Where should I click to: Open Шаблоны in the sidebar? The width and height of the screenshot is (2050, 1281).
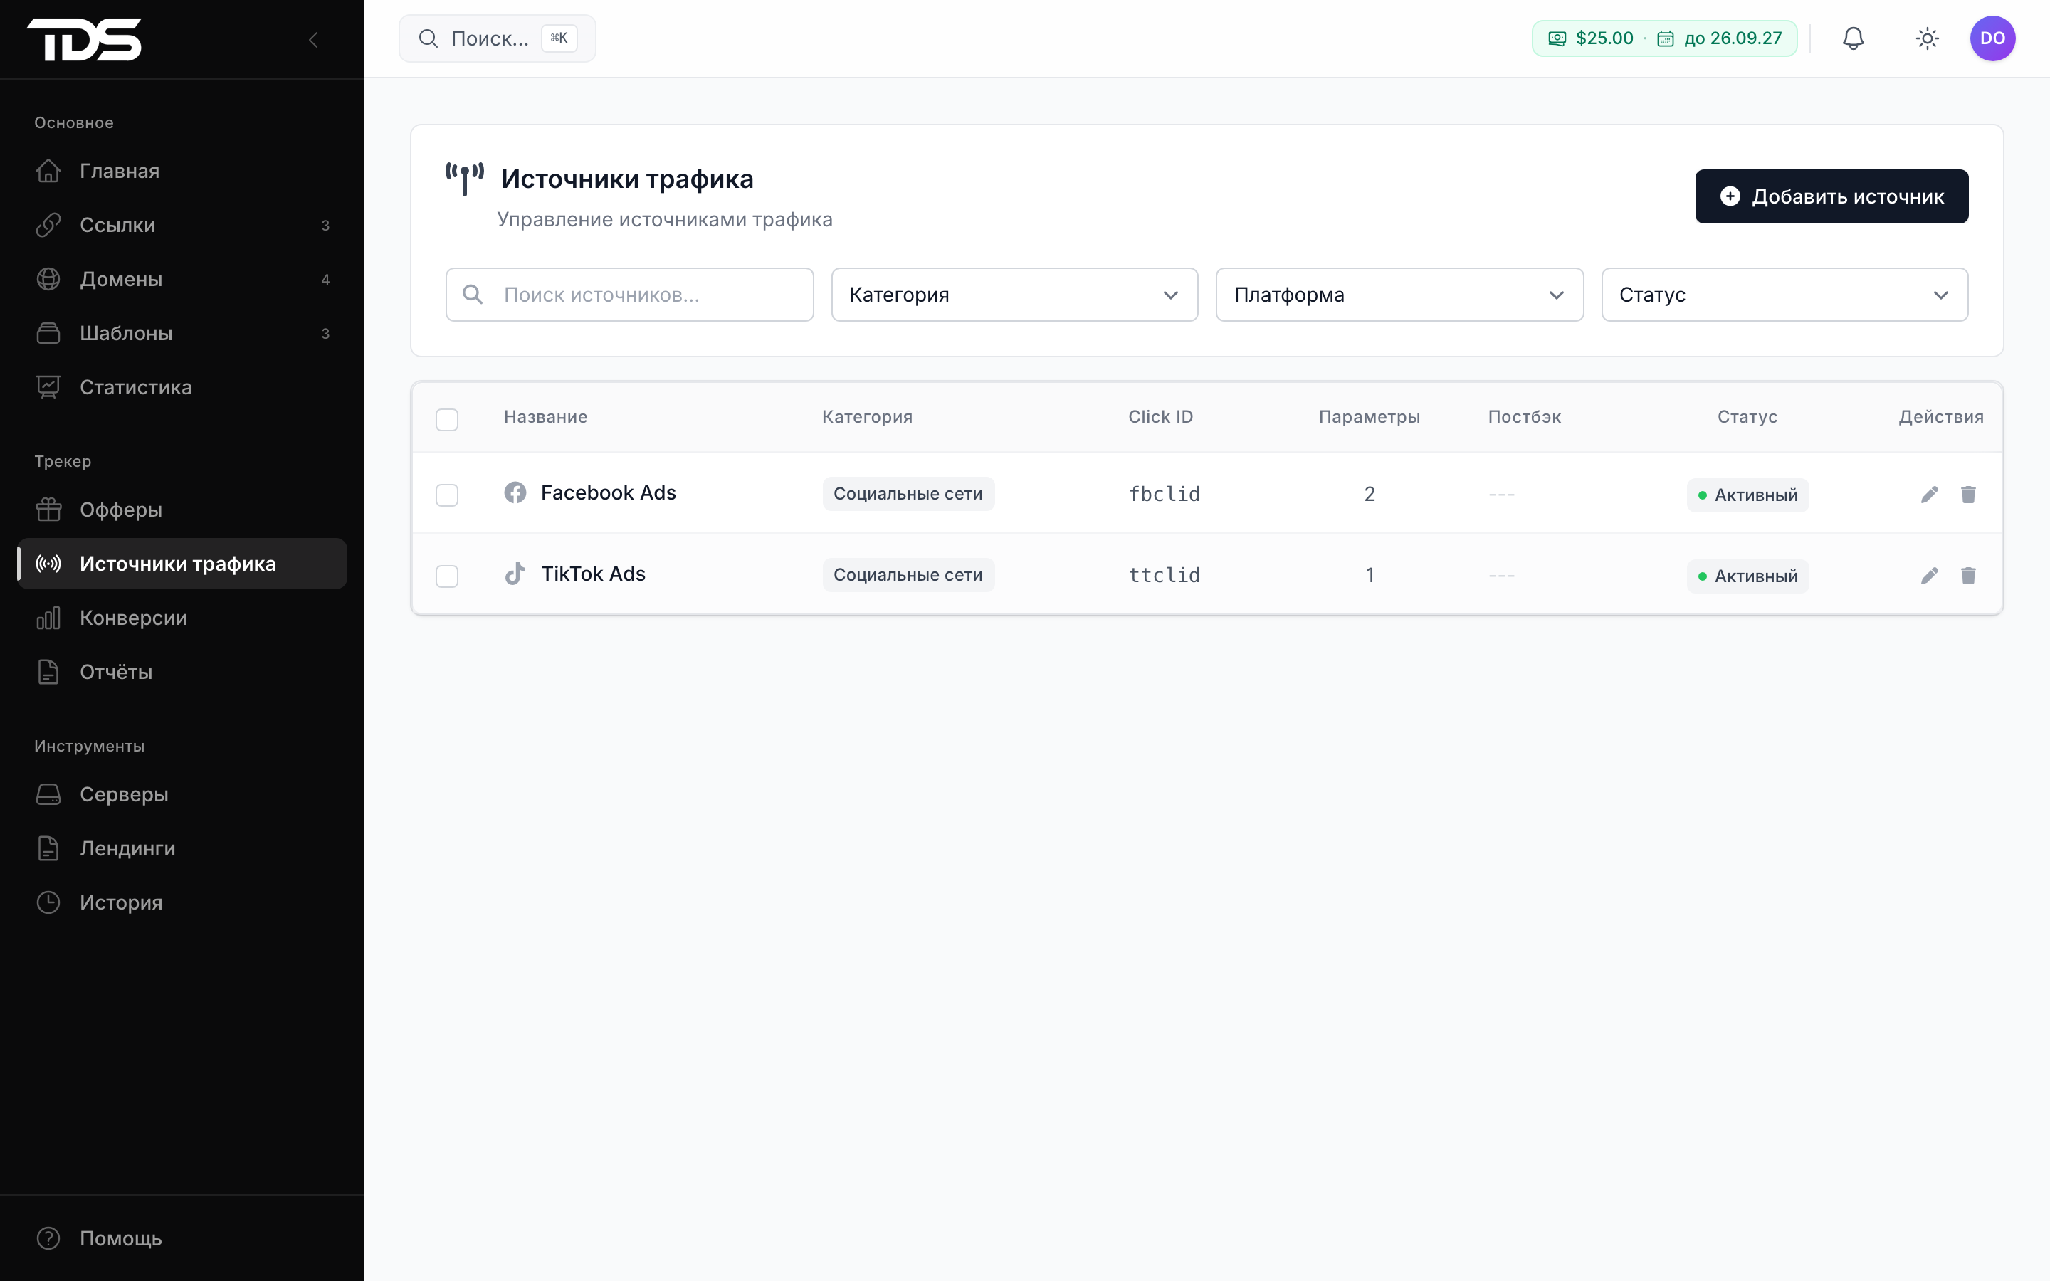182,333
